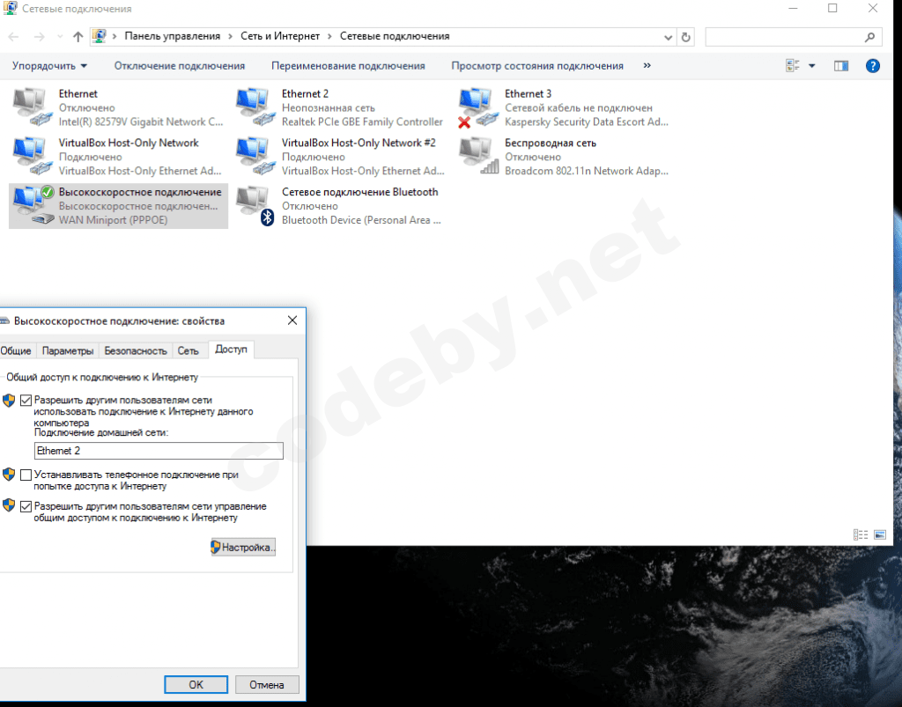Screen dimensions: 902x707
Task: Click the "Realtek PCIe GBE Family Controller" text
Action: tap(362, 122)
